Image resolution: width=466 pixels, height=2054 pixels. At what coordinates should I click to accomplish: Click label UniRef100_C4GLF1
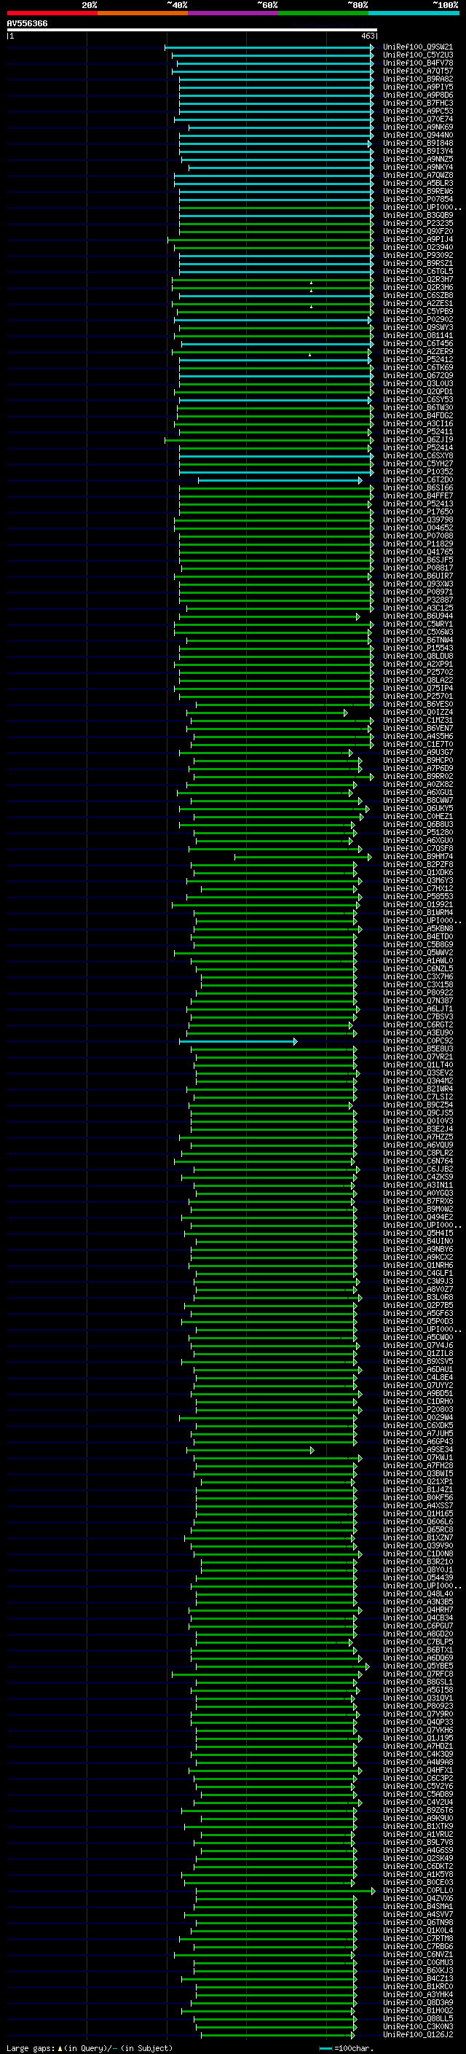click(x=417, y=1274)
